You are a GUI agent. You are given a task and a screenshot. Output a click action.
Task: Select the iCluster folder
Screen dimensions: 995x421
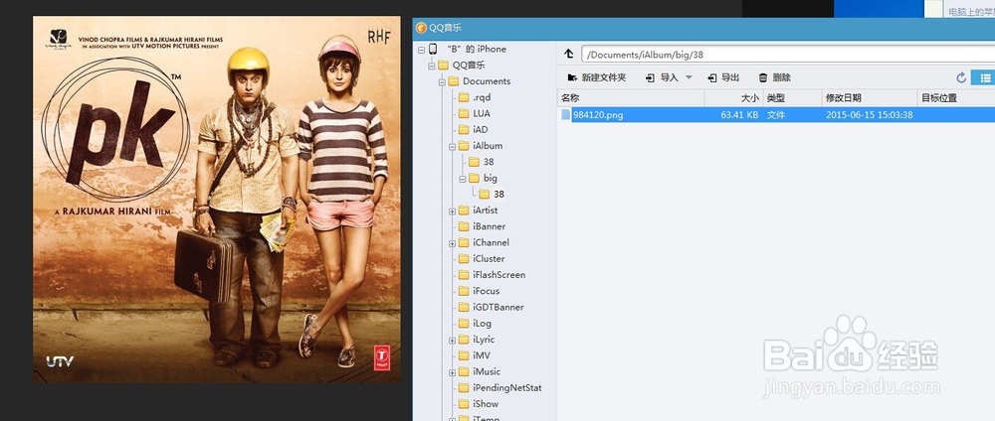coord(489,258)
